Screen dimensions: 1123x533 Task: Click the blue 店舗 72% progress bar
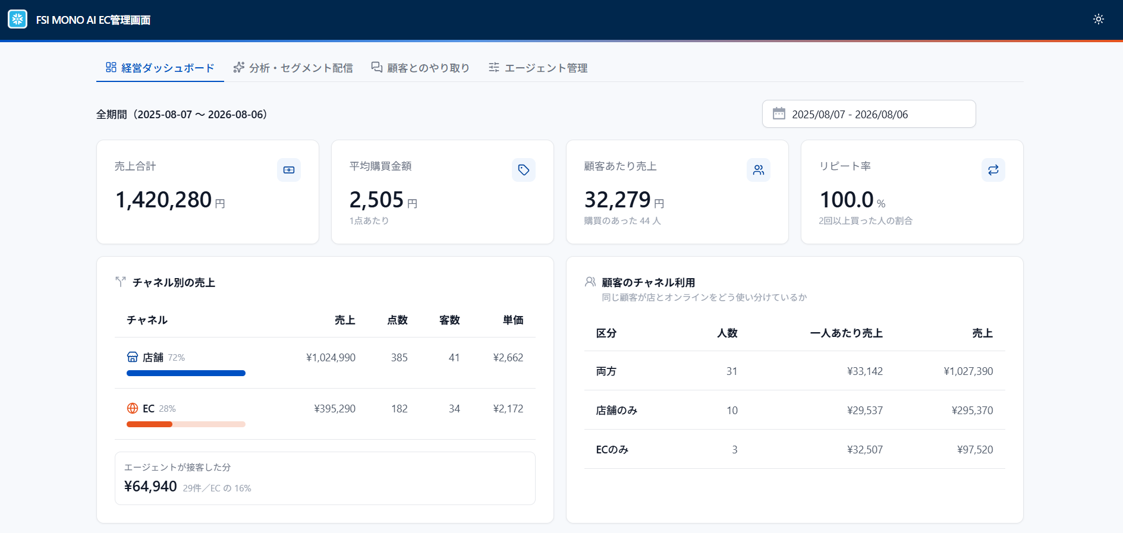coord(186,373)
